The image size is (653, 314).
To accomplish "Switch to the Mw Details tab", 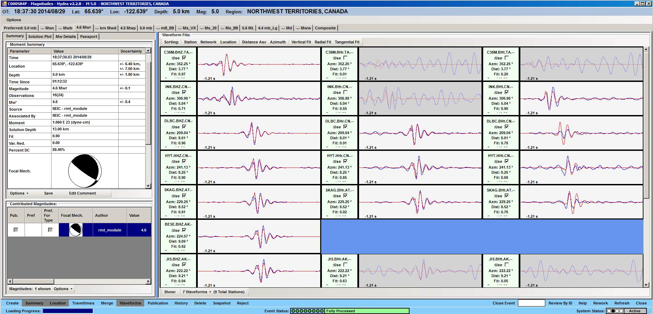I will click(x=66, y=37).
